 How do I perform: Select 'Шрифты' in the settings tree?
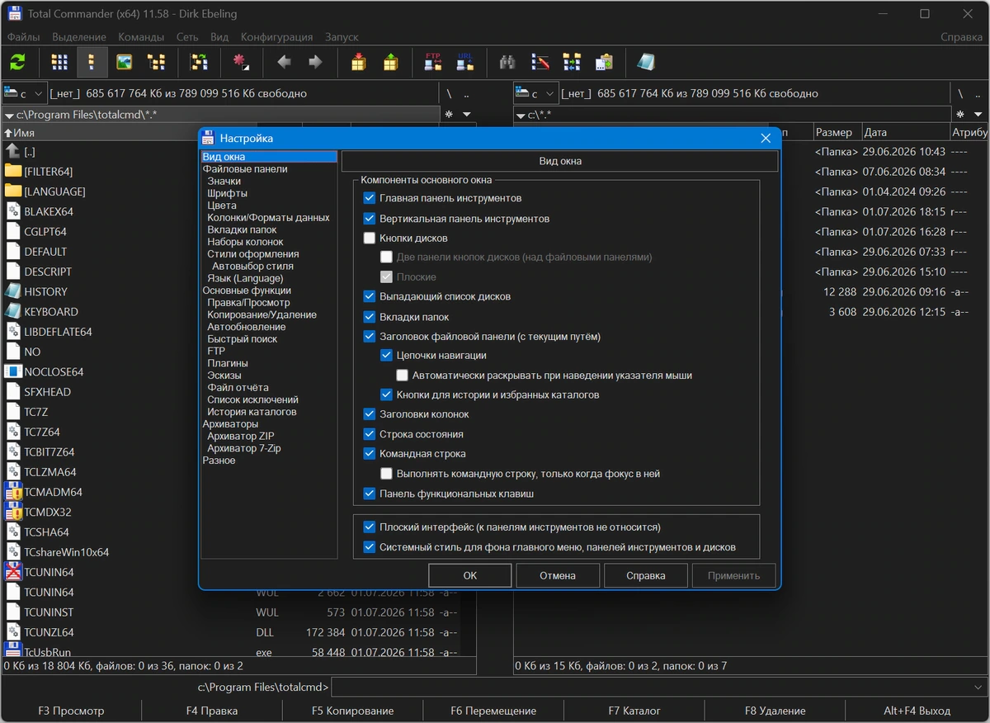(x=227, y=193)
